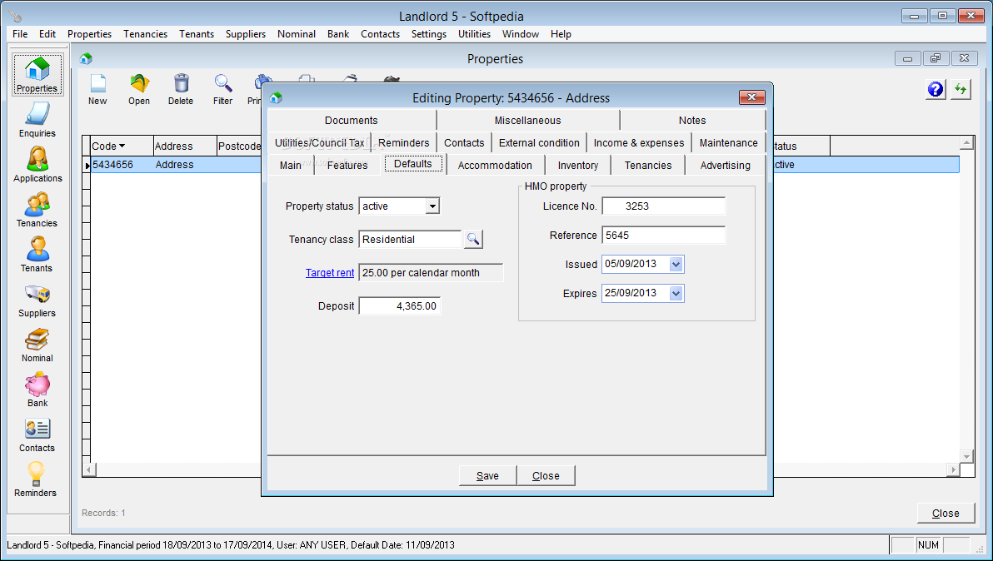Open the Settings menu

(429, 34)
